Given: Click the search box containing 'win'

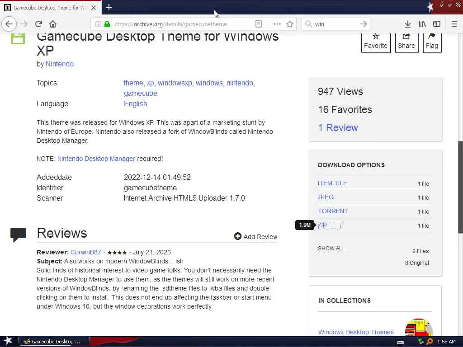Looking at the screenshot, I should [x=335, y=24].
